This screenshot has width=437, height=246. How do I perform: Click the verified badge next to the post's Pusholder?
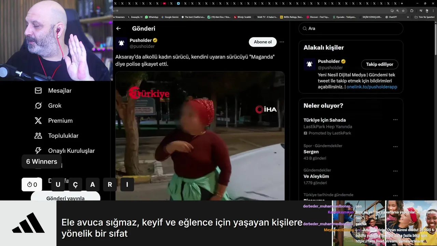(155, 40)
